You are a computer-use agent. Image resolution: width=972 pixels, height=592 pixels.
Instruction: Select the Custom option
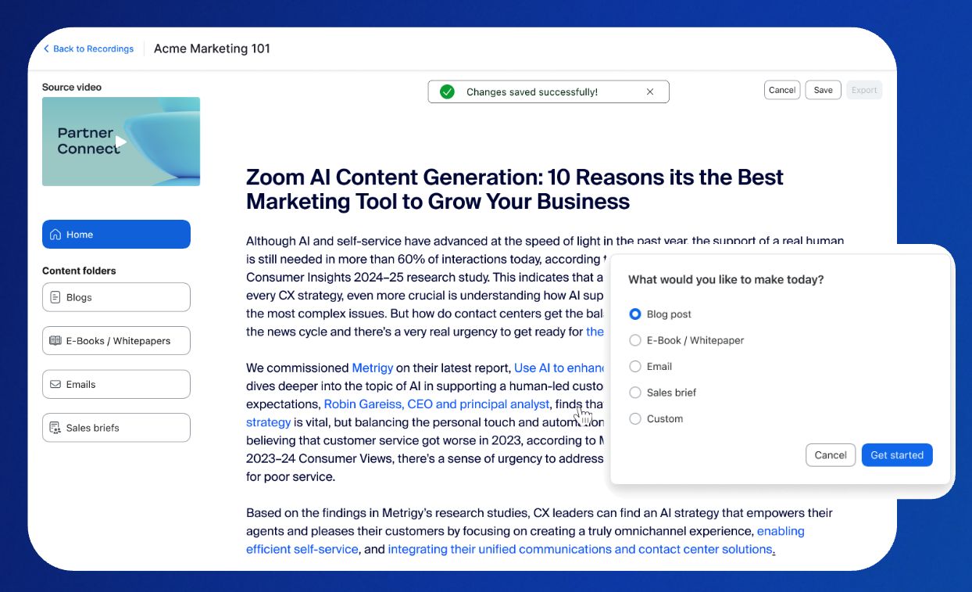click(x=656, y=419)
